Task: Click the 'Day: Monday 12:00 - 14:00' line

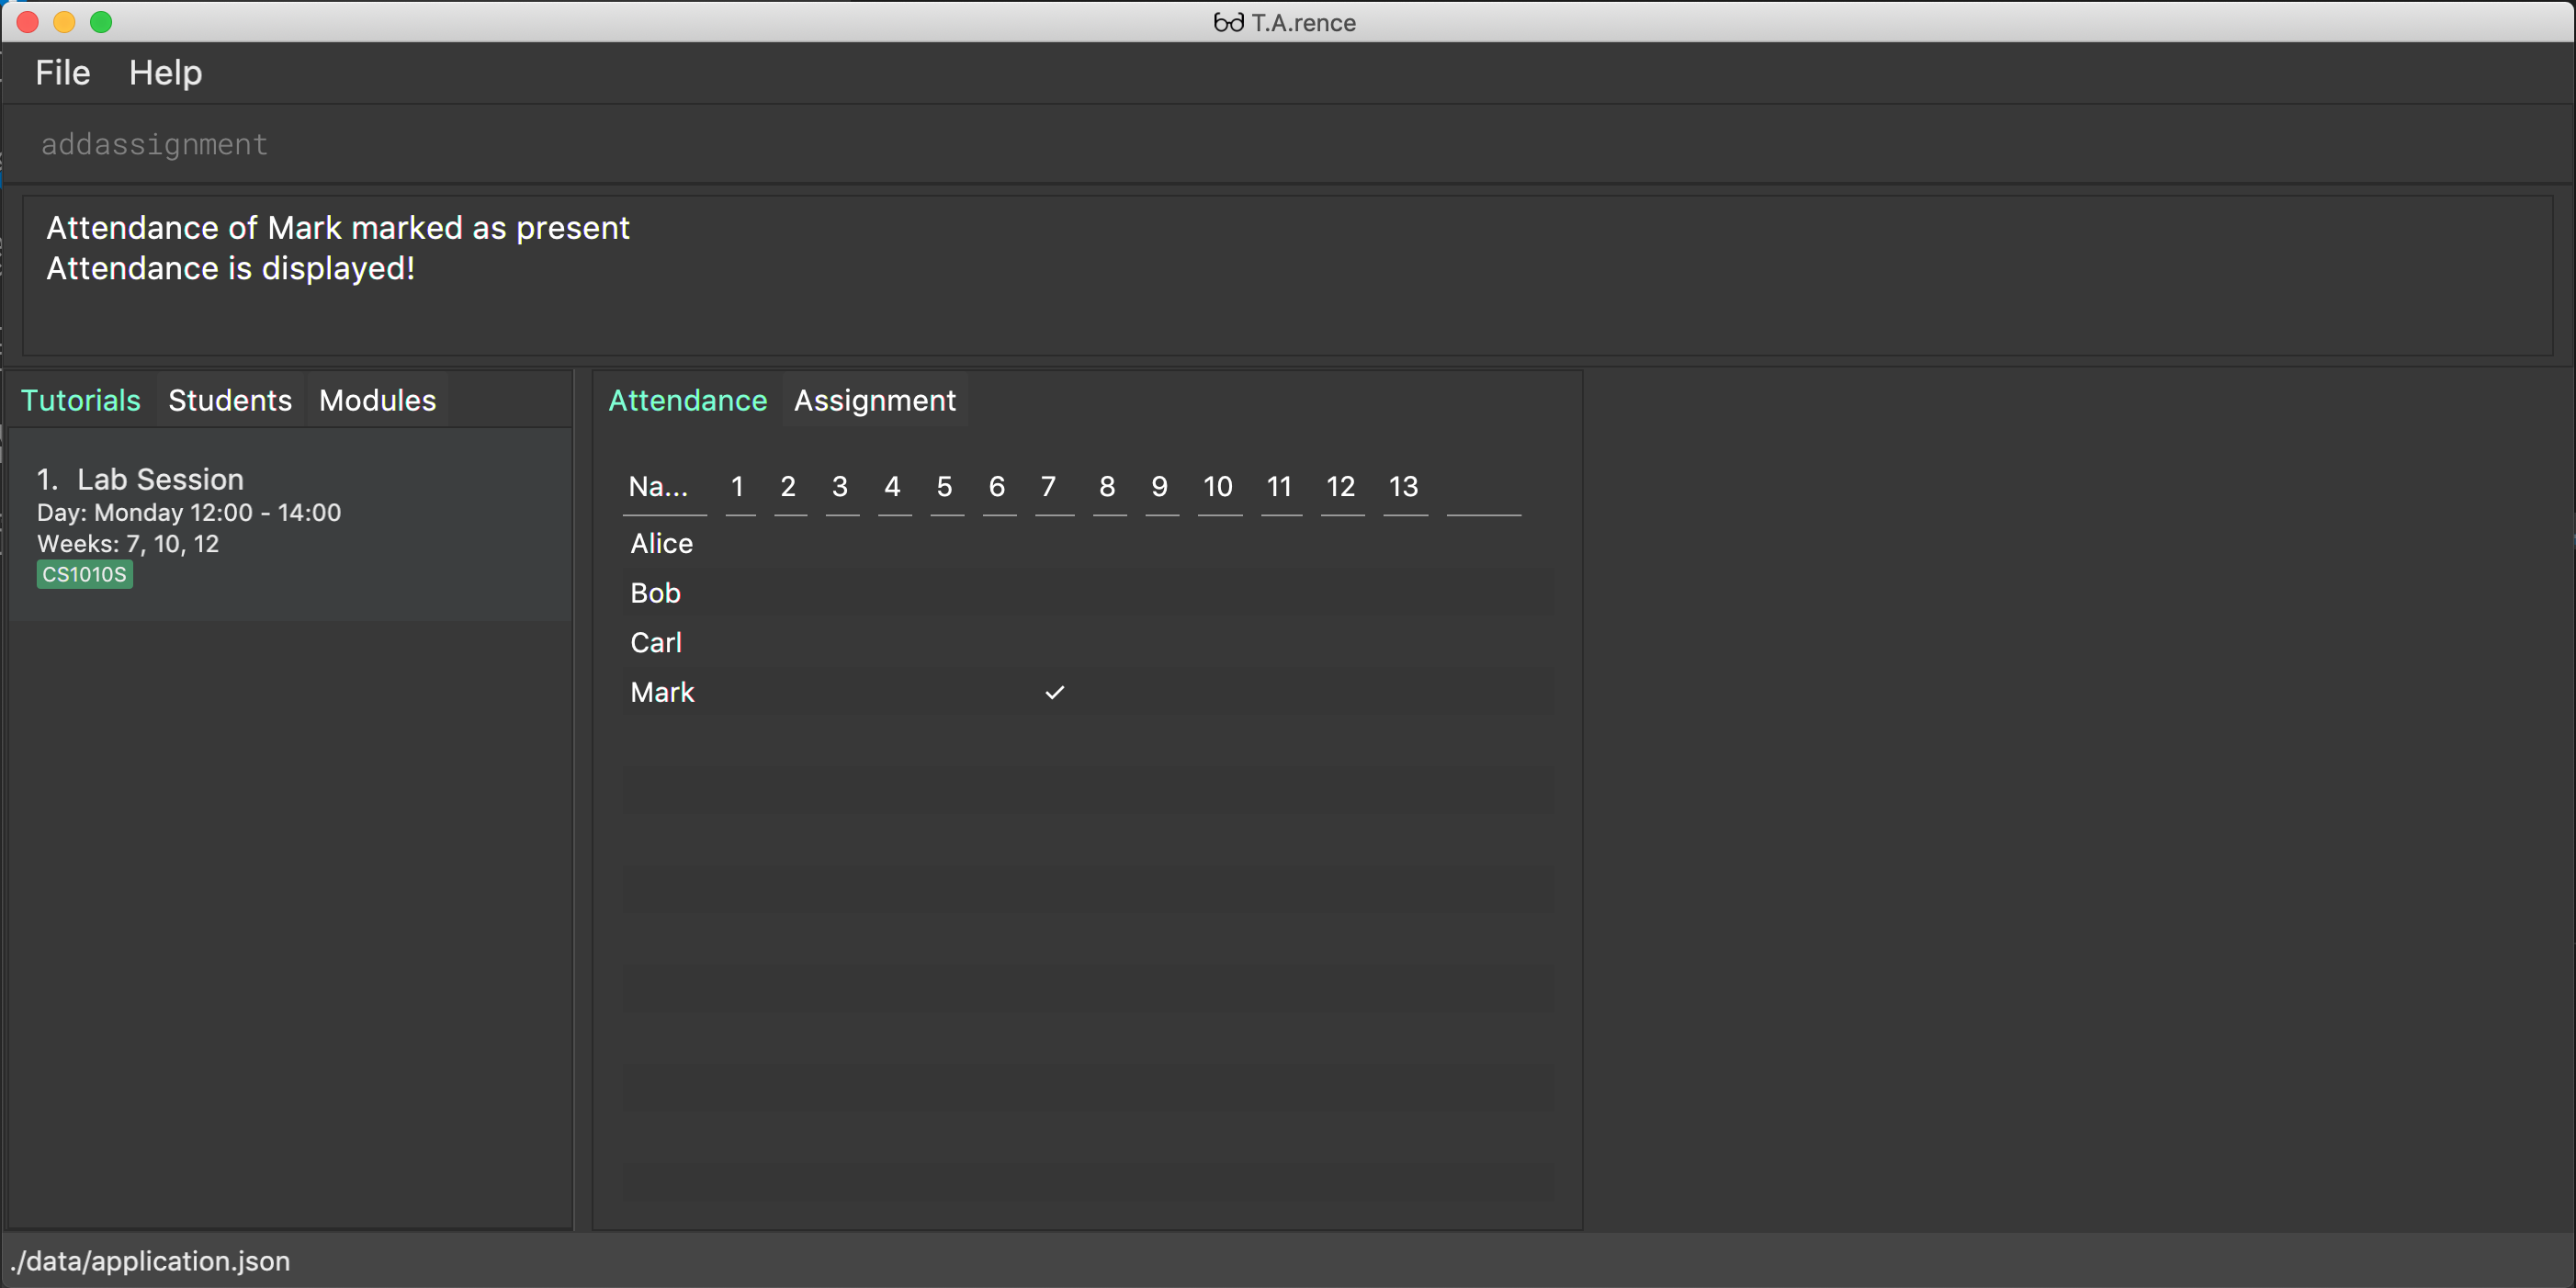Action: (189, 513)
